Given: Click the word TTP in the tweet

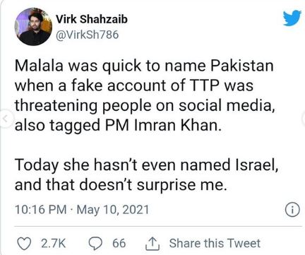Looking at the screenshot, I should 203,85.
